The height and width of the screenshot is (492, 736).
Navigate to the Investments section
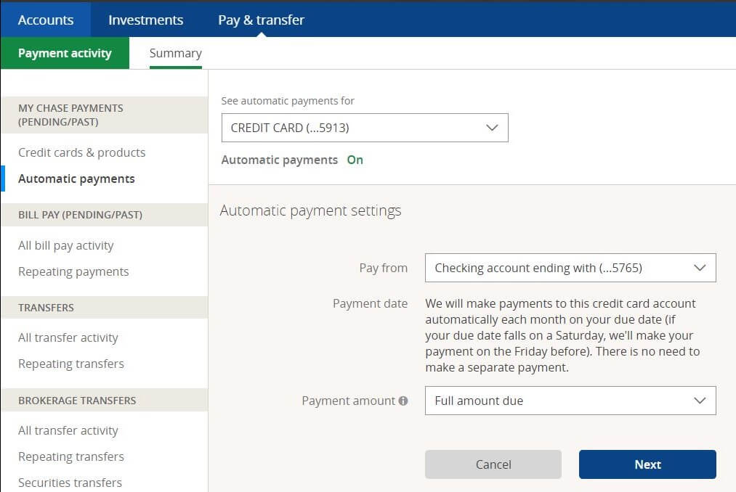coord(145,20)
